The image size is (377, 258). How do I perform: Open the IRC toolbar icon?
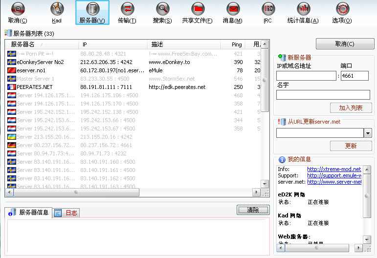[x=267, y=9]
